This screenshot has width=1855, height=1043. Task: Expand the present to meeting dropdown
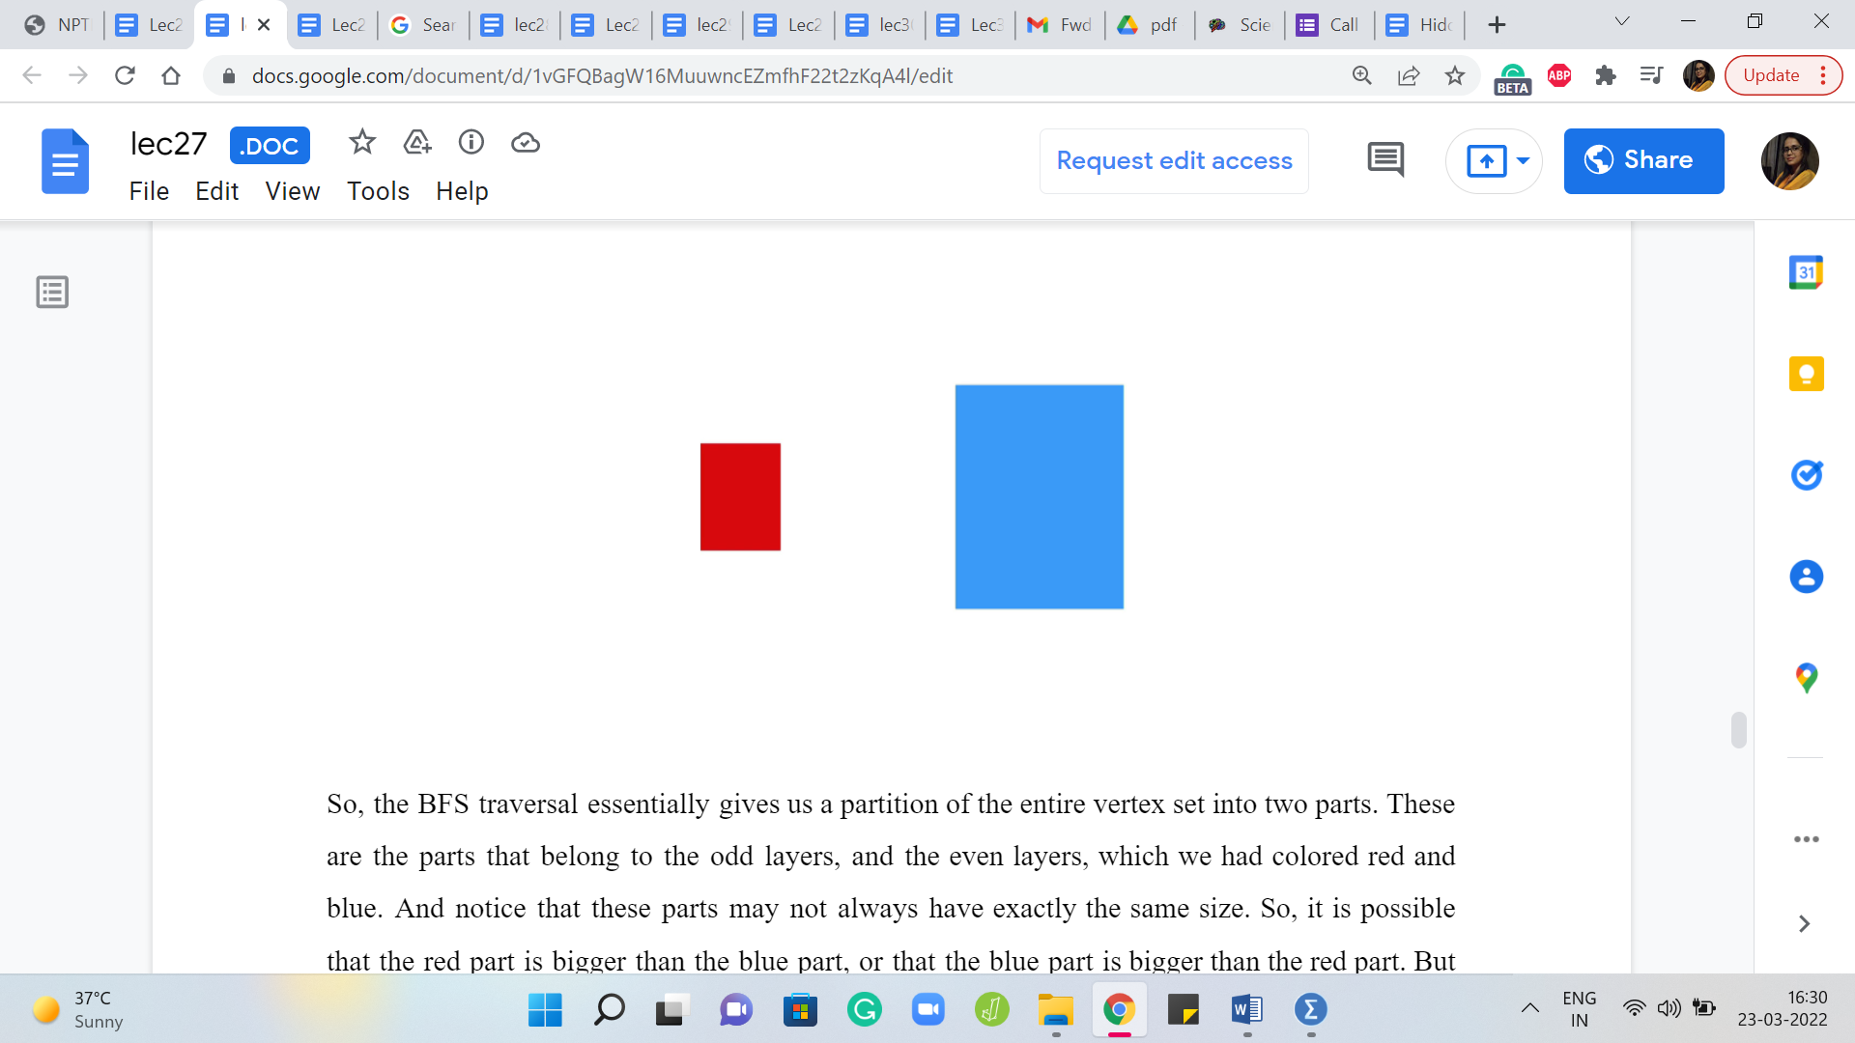coord(1523,160)
